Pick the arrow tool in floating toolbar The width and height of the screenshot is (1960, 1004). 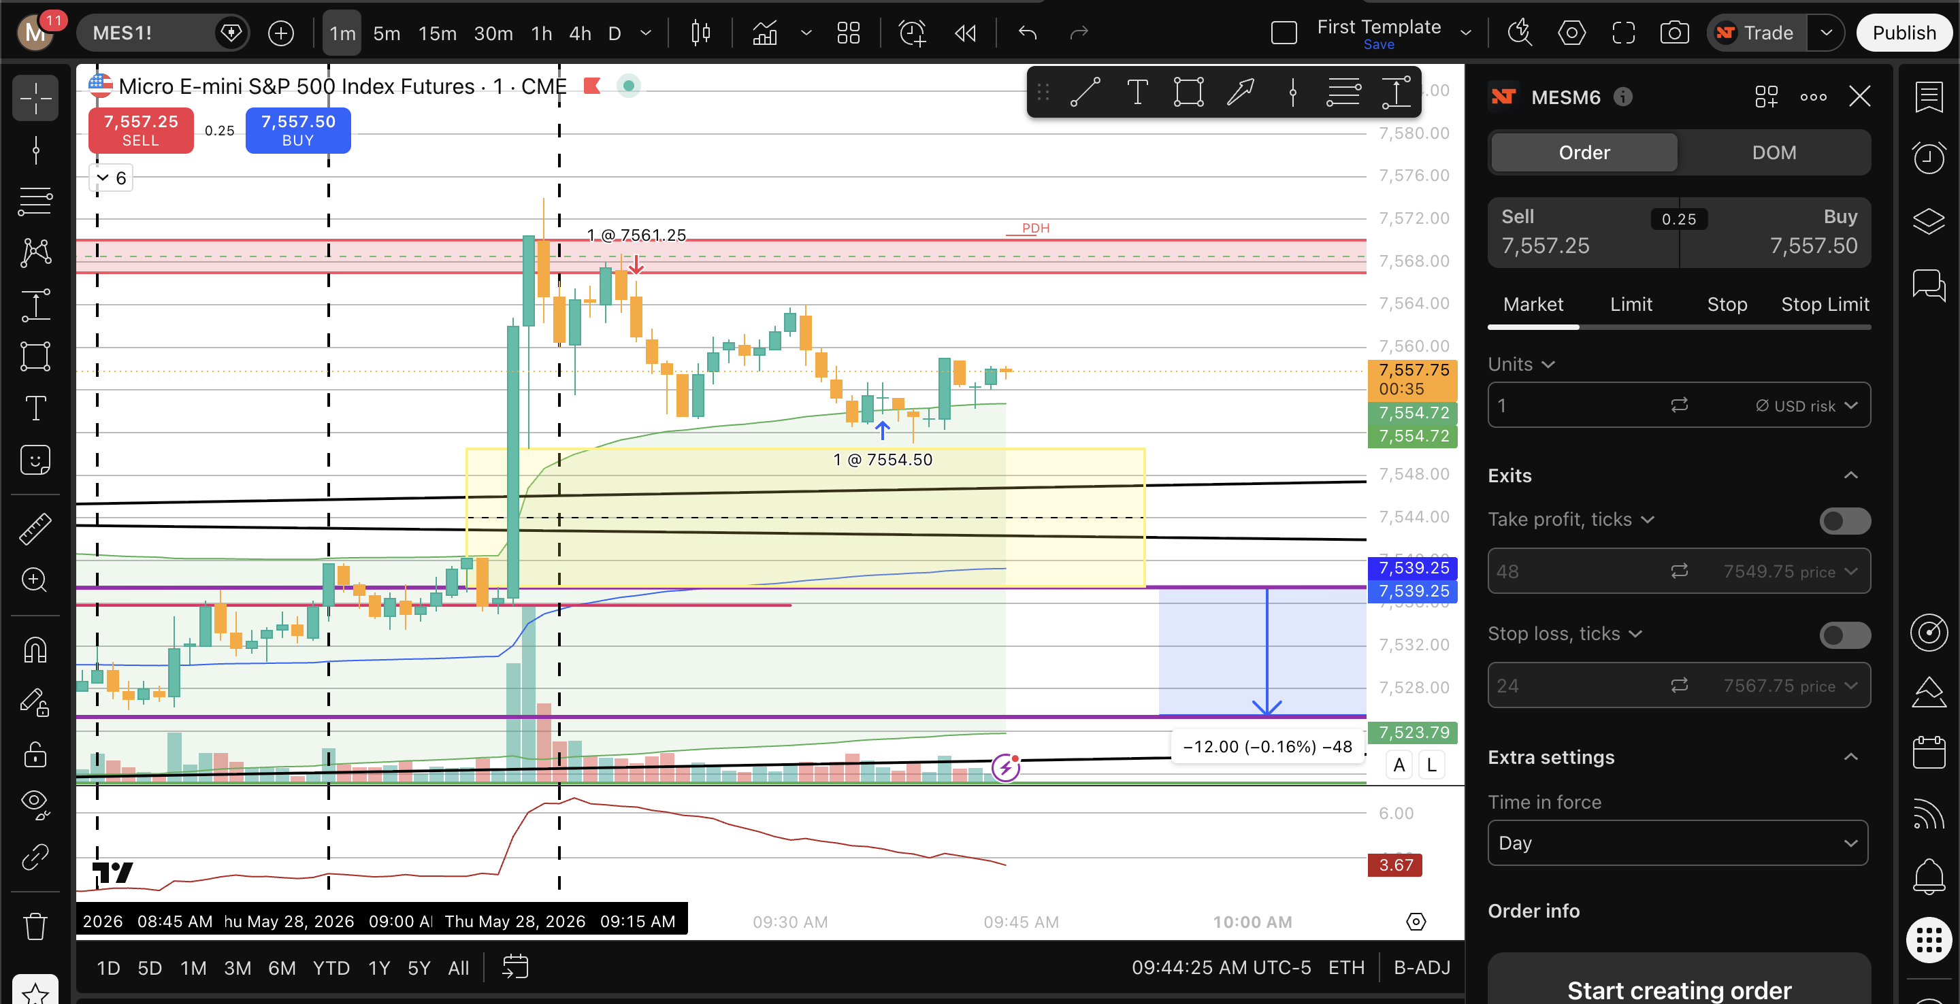[1240, 93]
